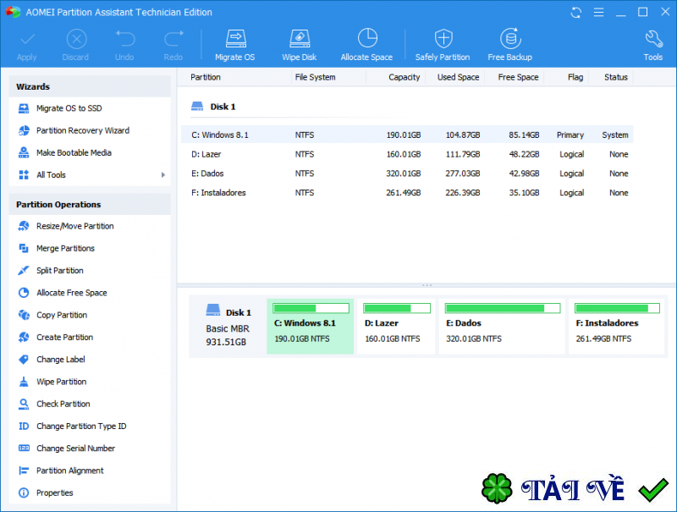Select the E: Dados usage bar
The width and height of the screenshot is (677, 512).
tap(503, 308)
